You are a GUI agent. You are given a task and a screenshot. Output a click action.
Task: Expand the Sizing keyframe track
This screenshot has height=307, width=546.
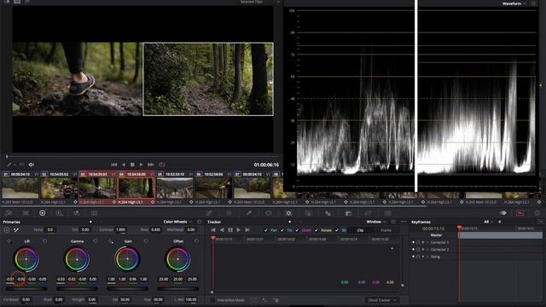(428, 257)
